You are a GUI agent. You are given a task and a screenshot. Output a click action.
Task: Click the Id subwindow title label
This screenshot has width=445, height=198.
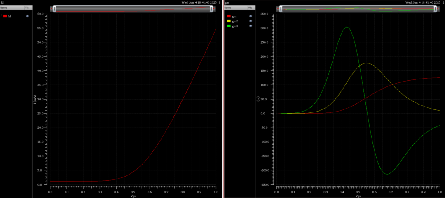2,2
